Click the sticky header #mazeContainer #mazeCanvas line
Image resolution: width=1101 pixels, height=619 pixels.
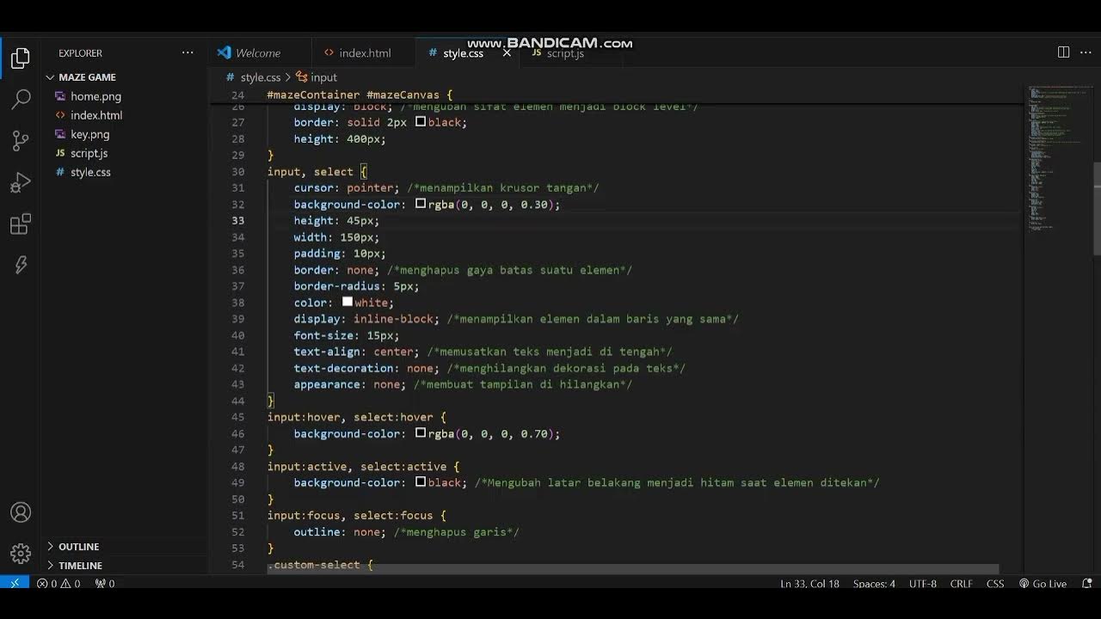click(360, 95)
